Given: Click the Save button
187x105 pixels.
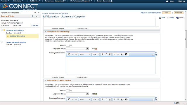Looking at the screenshot, I should click(166, 13).
